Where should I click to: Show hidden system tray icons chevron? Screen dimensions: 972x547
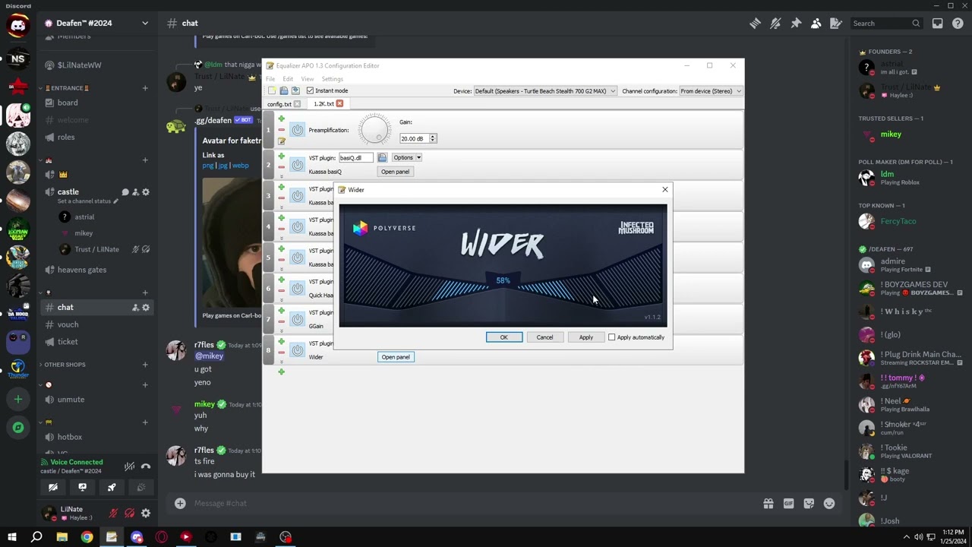tap(906, 537)
